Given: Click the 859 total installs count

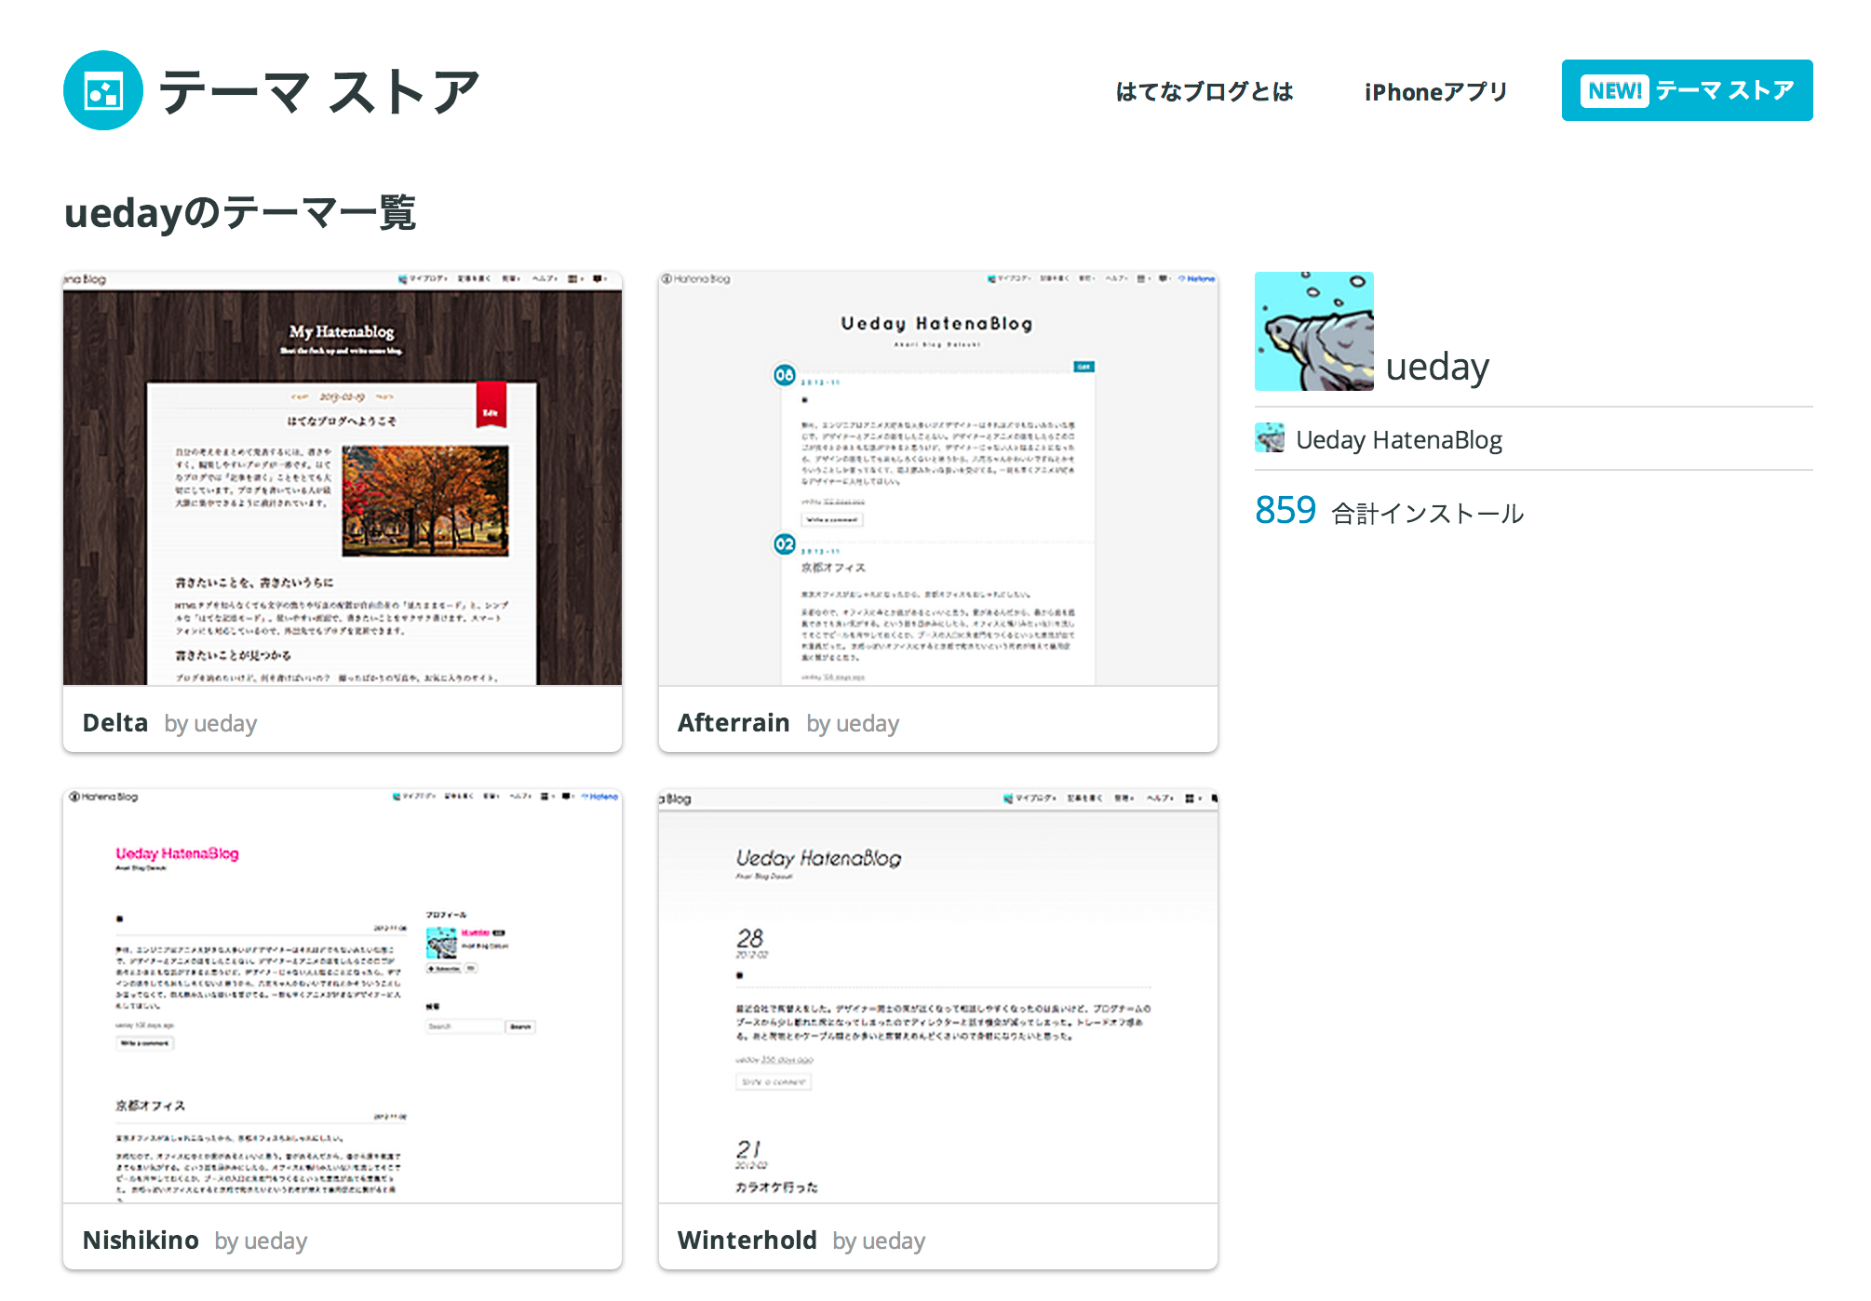Looking at the screenshot, I should click(1285, 510).
